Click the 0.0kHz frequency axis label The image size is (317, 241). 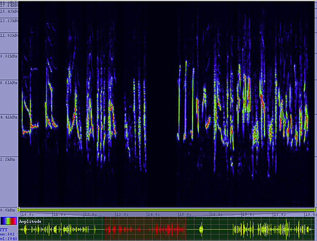[7, 210]
